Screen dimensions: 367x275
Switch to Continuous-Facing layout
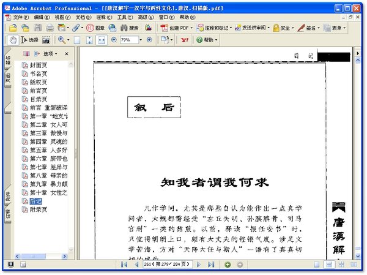tap(341, 265)
